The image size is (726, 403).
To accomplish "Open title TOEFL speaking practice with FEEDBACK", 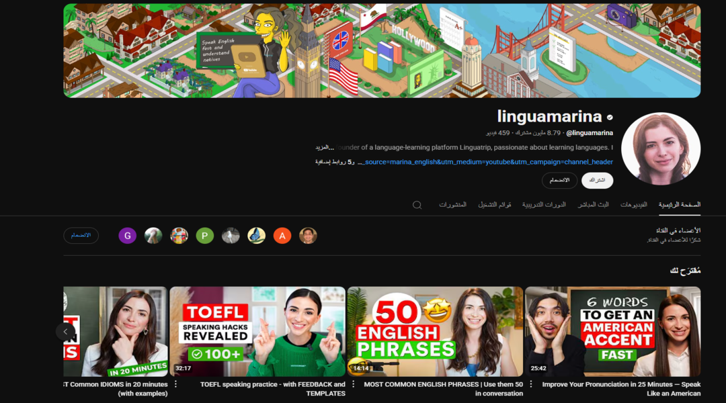I will (273, 389).
